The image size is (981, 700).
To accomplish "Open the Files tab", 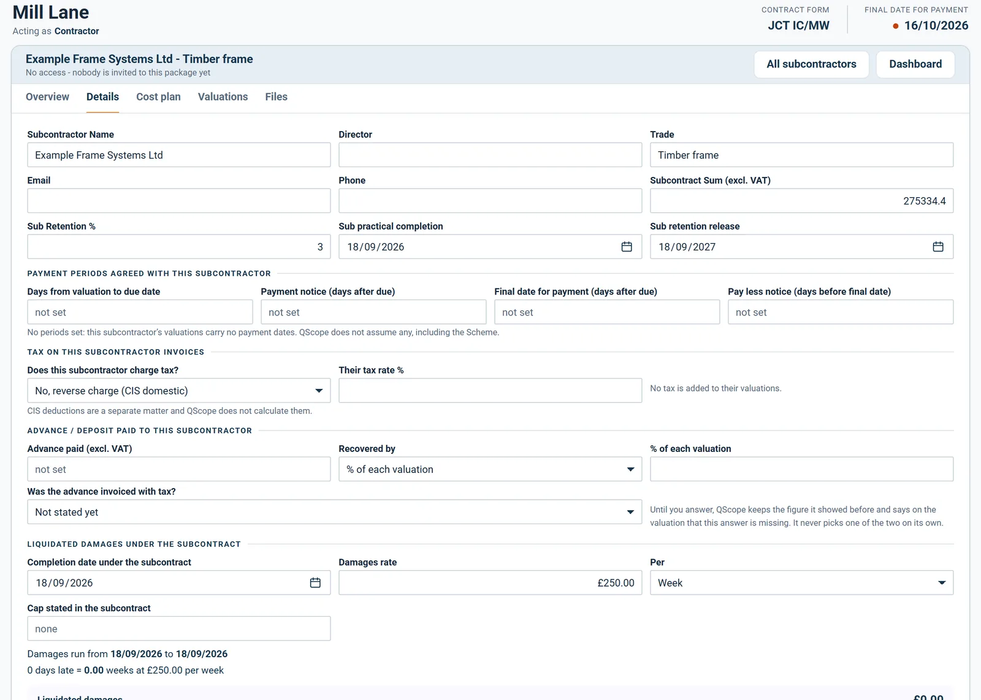I will [x=277, y=97].
